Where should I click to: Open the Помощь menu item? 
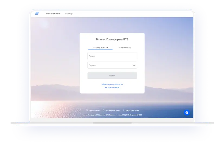coord(69,14)
